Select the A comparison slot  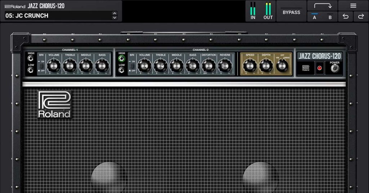pos(314,17)
